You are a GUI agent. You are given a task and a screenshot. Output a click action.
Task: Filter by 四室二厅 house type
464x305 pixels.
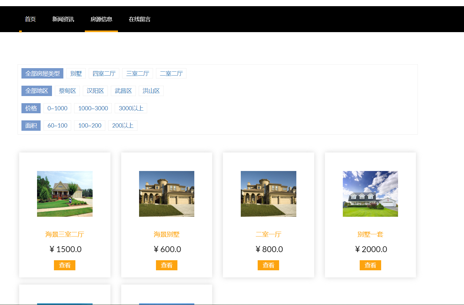104,73
